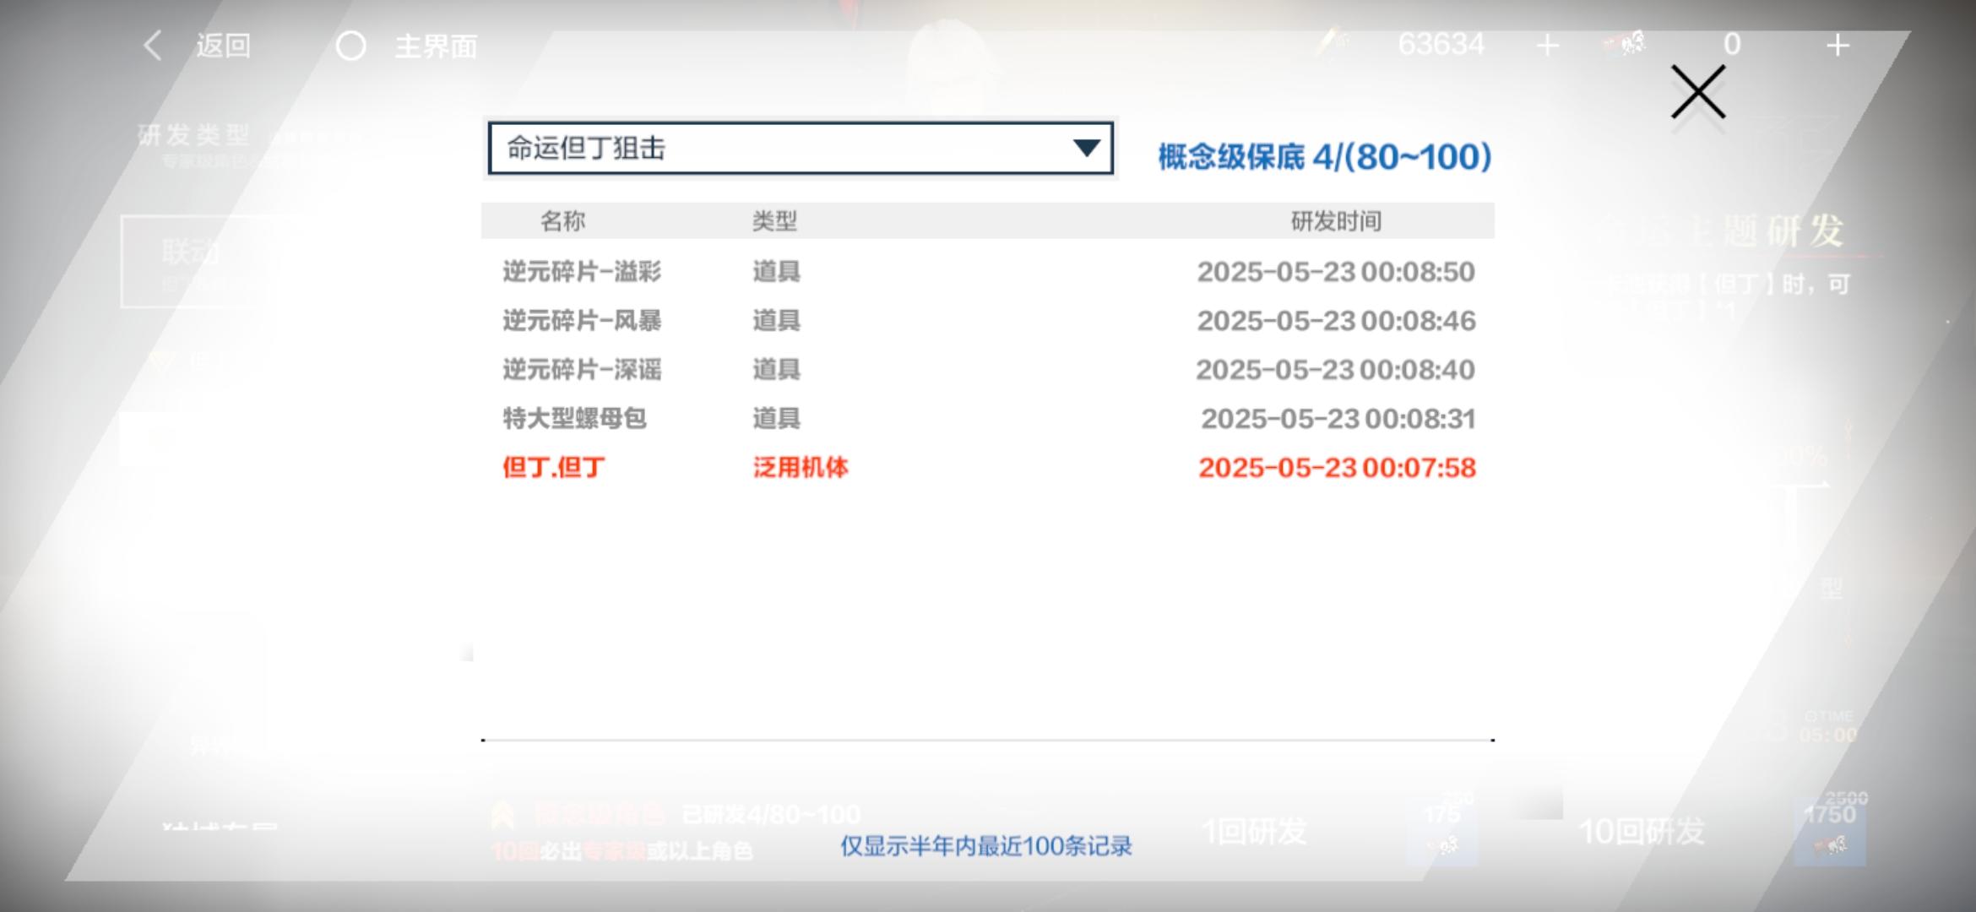Select the 特大型螺母包 record row

pyautogui.click(x=988, y=419)
